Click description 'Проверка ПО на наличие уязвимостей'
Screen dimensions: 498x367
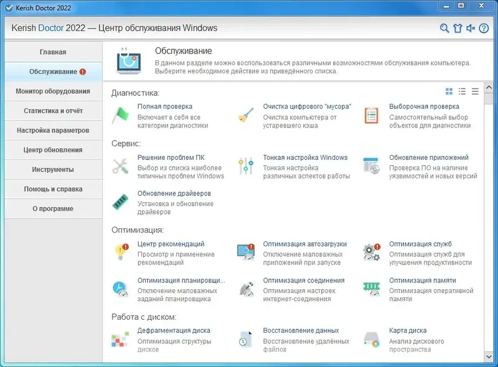pyautogui.click(x=433, y=172)
